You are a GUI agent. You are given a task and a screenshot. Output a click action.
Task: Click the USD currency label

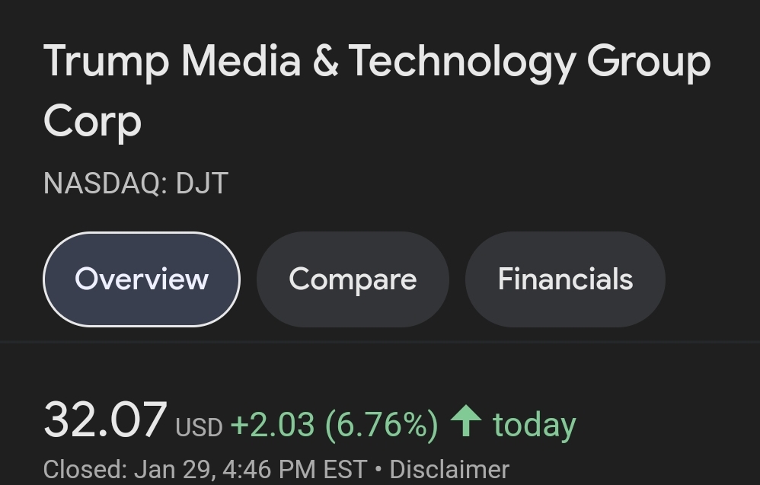[199, 427]
